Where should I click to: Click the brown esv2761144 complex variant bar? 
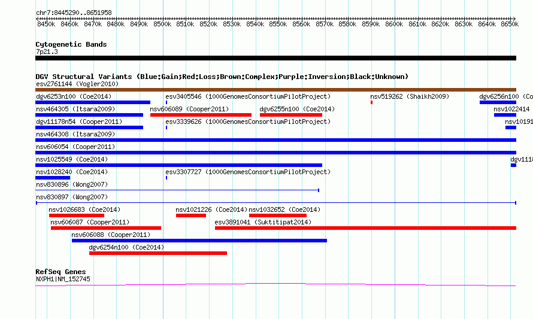(275, 90)
